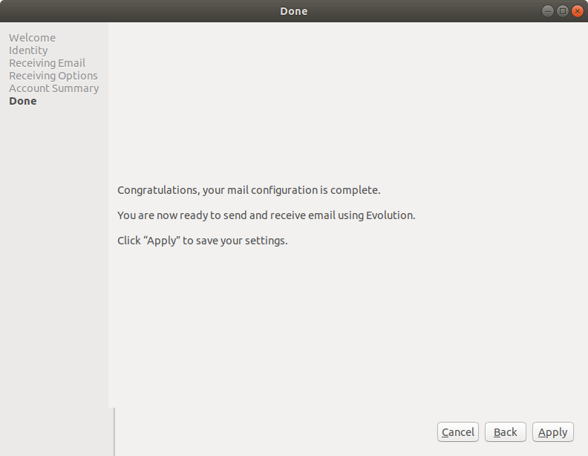The width and height of the screenshot is (588, 456).
Task: Click empty sidebar area below the Done step
Action: (x=53, y=260)
